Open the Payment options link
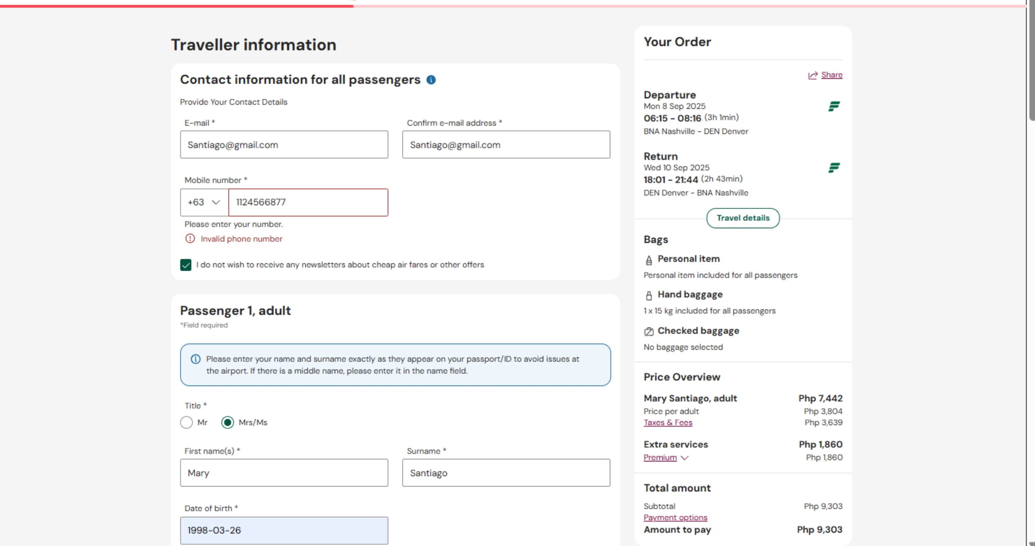The height and width of the screenshot is (546, 1035). click(675, 518)
